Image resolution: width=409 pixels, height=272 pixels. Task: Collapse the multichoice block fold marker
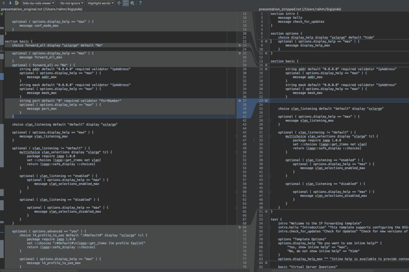237,152
